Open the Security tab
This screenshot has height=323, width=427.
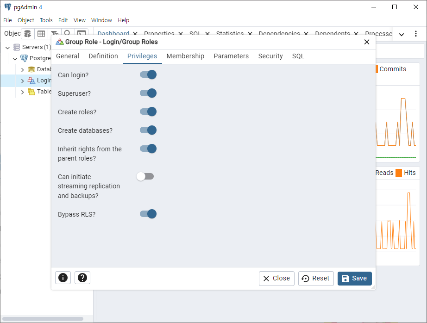270,56
